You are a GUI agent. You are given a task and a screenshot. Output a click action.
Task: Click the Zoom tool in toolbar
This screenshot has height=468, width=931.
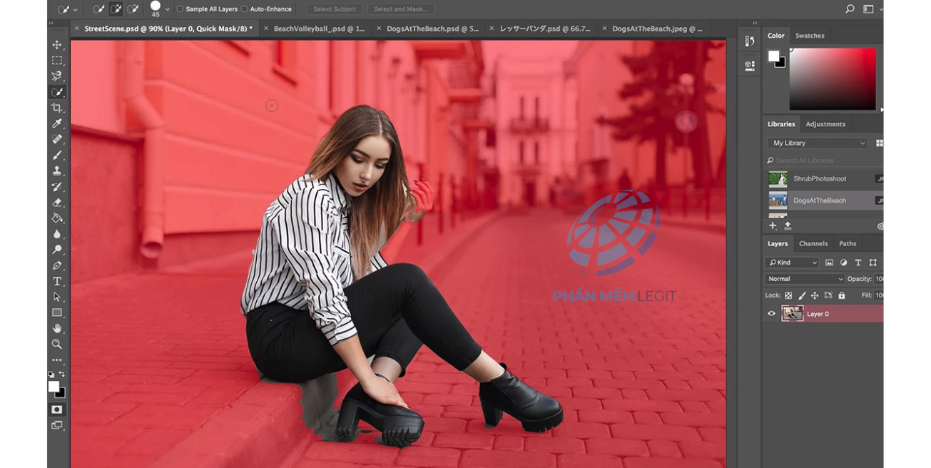(x=57, y=344)
